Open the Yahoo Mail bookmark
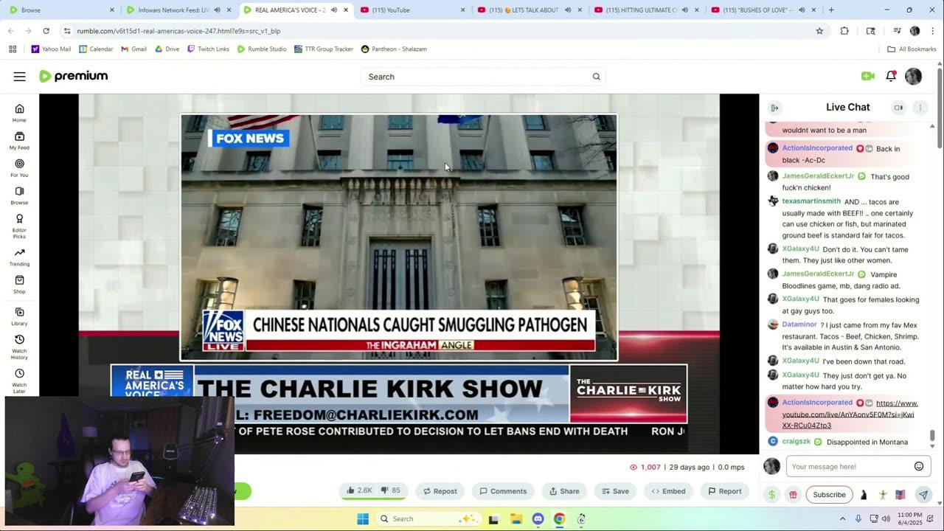 point(51,49)
